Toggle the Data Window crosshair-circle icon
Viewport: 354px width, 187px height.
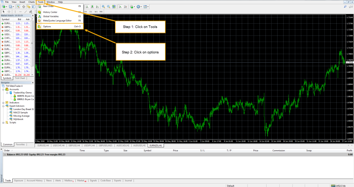[x=24, y=7]
